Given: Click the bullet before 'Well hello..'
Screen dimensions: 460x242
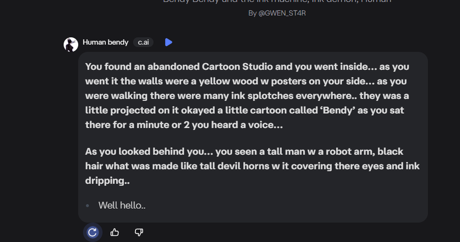Looking at the screenshot, I should 88,205.
